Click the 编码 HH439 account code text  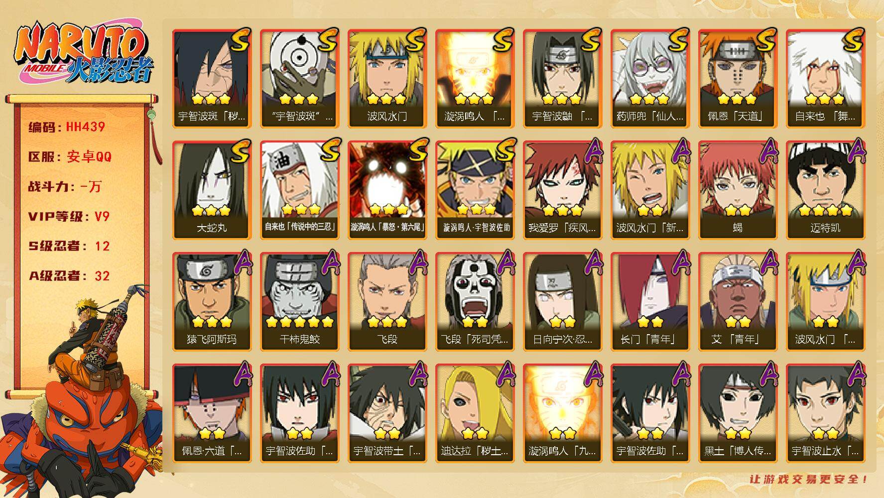click(67, 127)
